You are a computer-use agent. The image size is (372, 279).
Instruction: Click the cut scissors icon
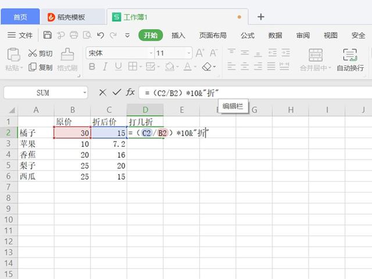(32, 53)
